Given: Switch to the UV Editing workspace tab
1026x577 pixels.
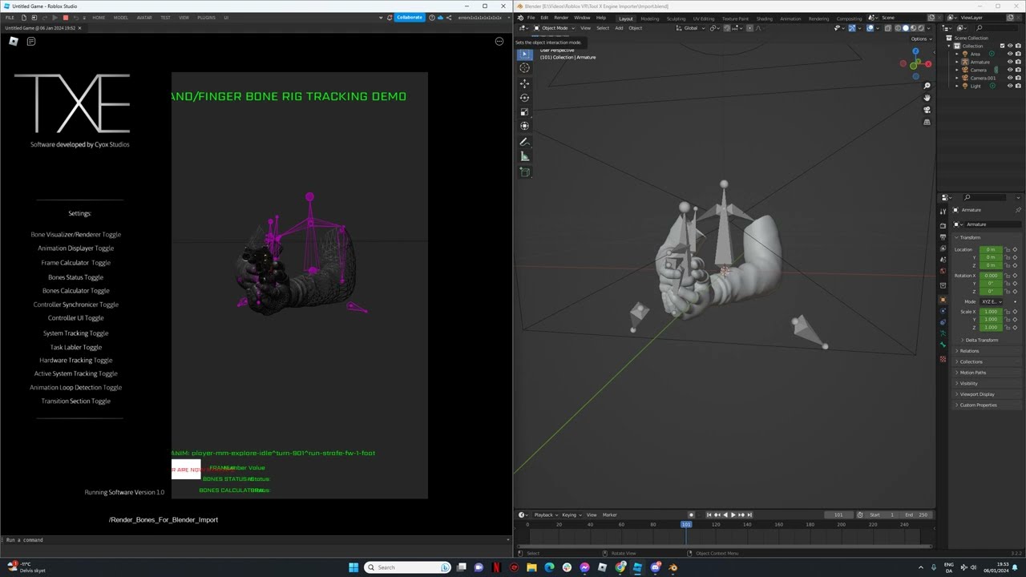Looking at the screenshot, I should pyautogui.click(x=703, y=18).
